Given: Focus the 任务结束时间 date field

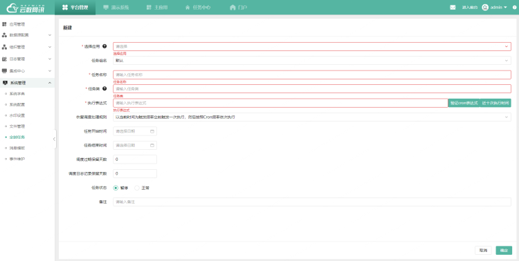Looking at the screenshot, I should (135, 146).
